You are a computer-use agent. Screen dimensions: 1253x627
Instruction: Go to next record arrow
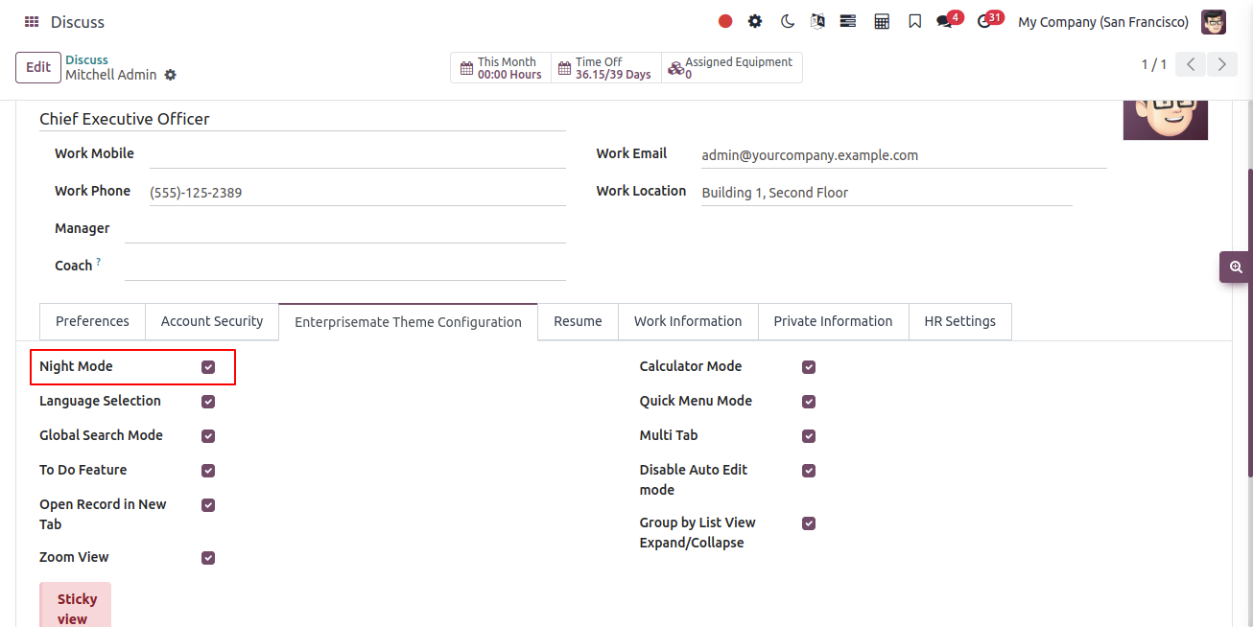click(x=1221, y=64)
